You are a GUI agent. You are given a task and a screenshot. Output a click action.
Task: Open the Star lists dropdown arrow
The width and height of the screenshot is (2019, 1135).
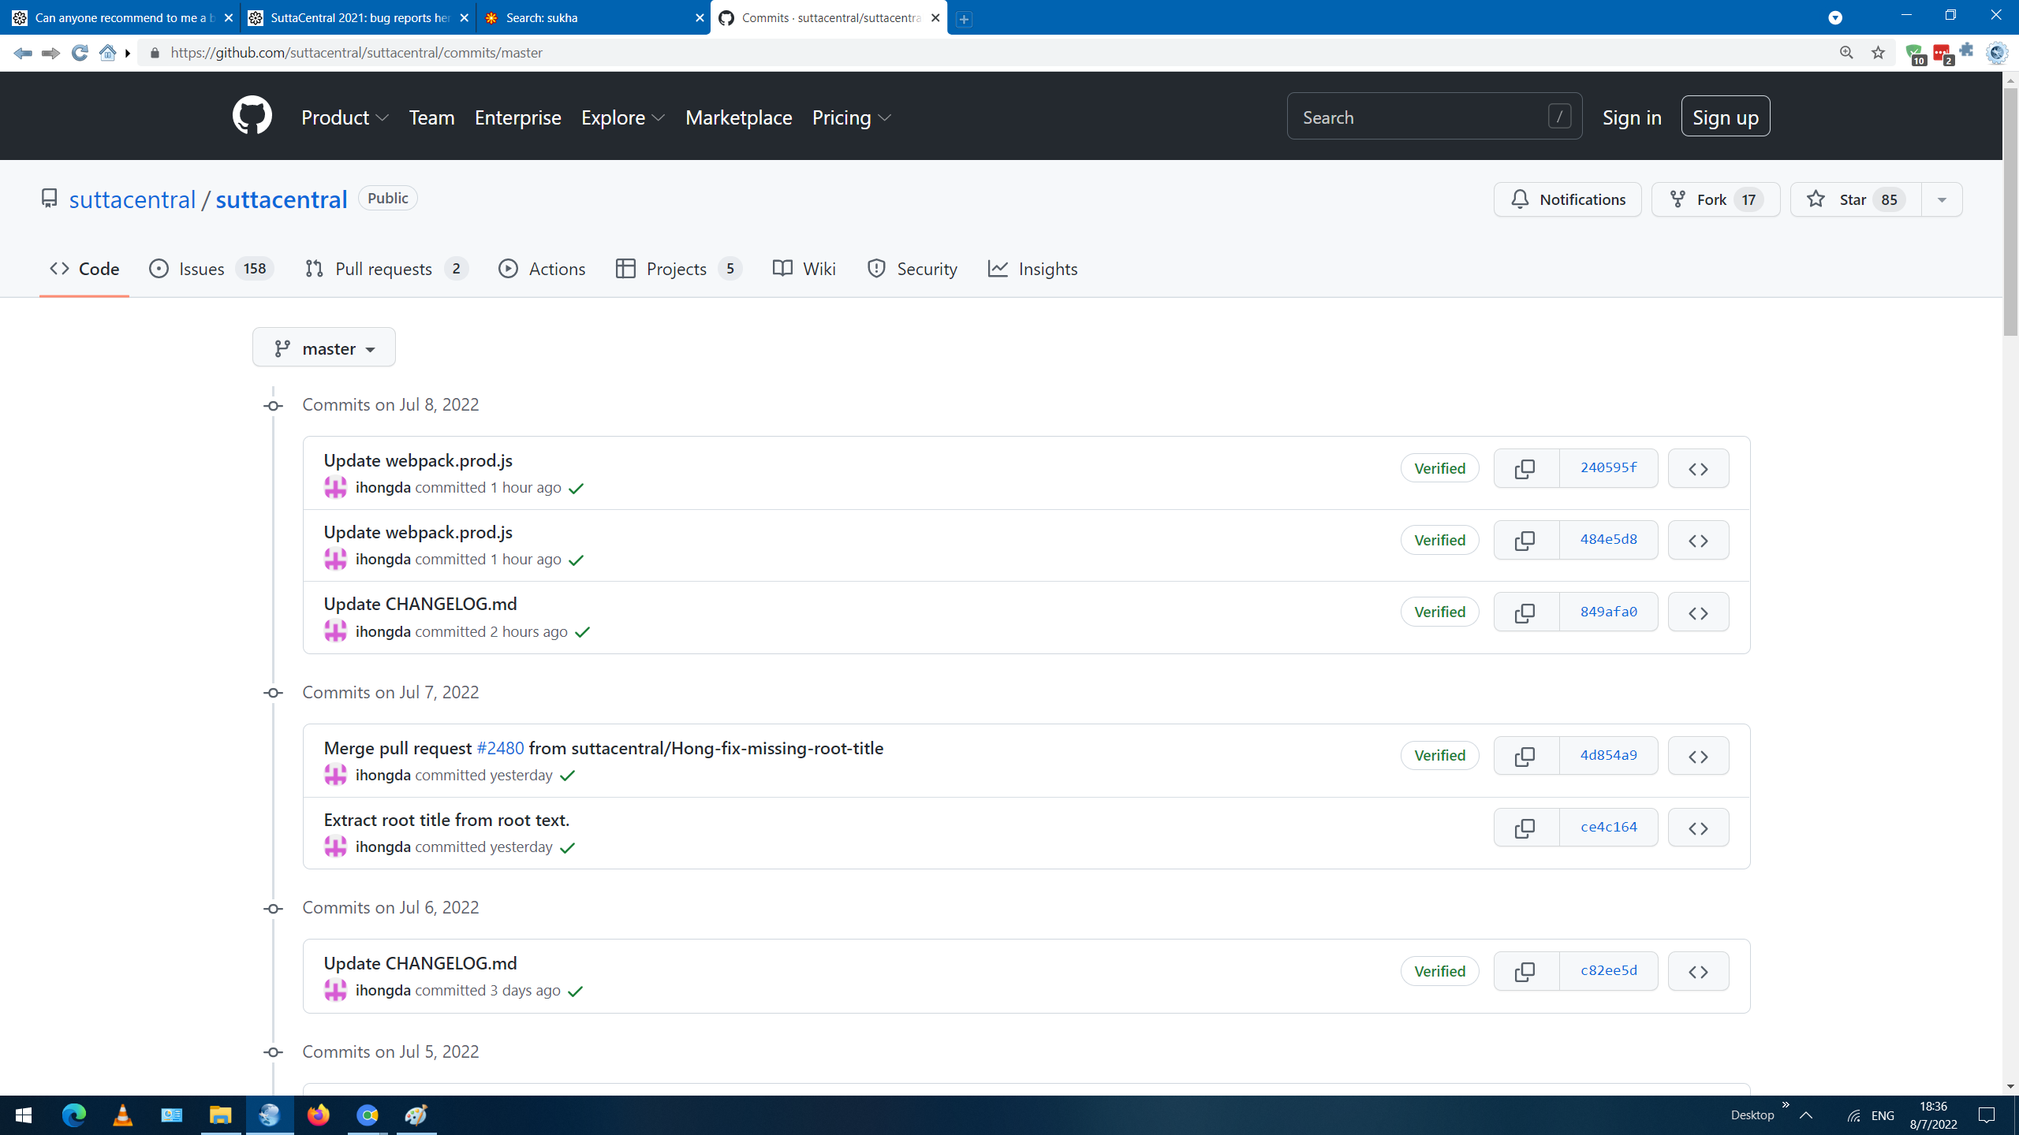1942,199
